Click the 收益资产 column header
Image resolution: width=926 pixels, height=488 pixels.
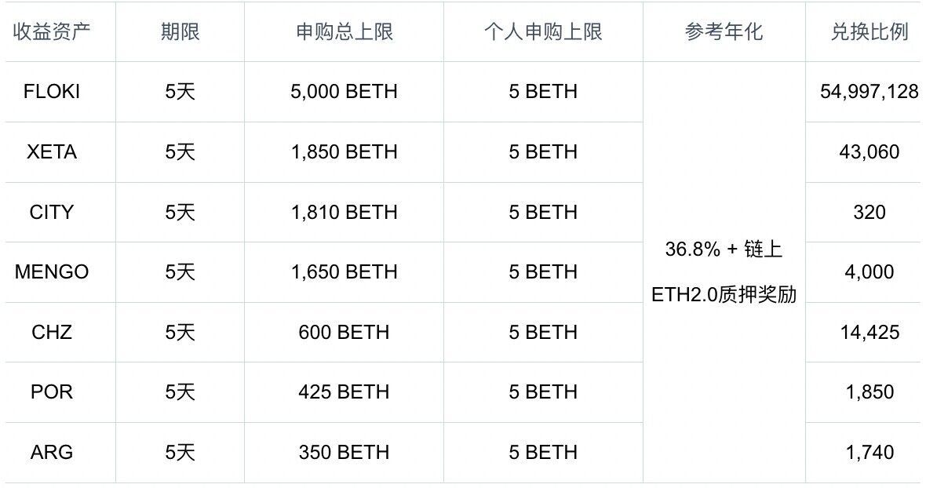pyautogui.click(x=52, y=31)
